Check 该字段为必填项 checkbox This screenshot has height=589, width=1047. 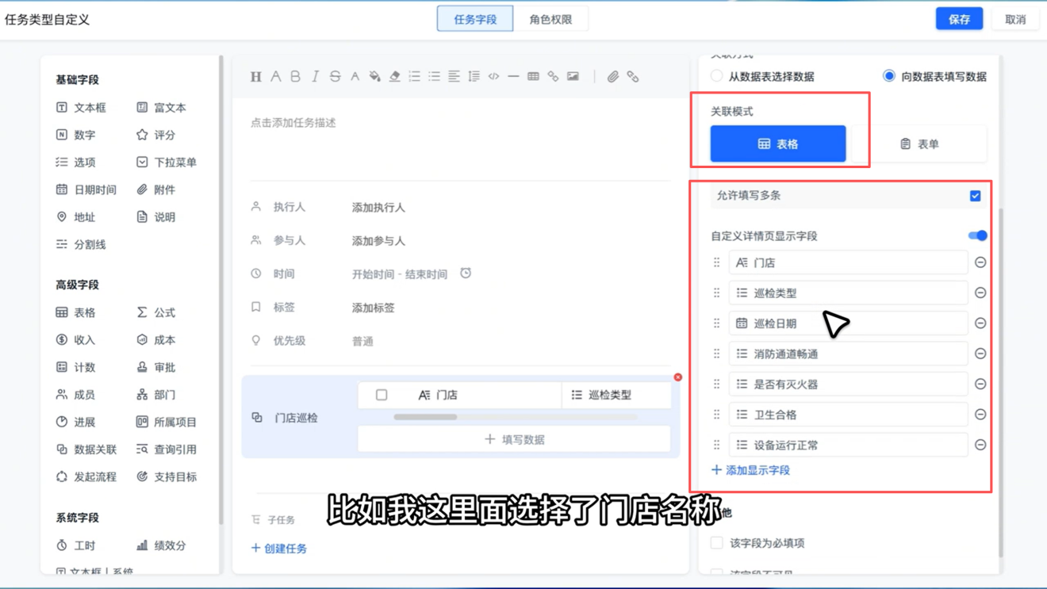[x=716, y=543]
